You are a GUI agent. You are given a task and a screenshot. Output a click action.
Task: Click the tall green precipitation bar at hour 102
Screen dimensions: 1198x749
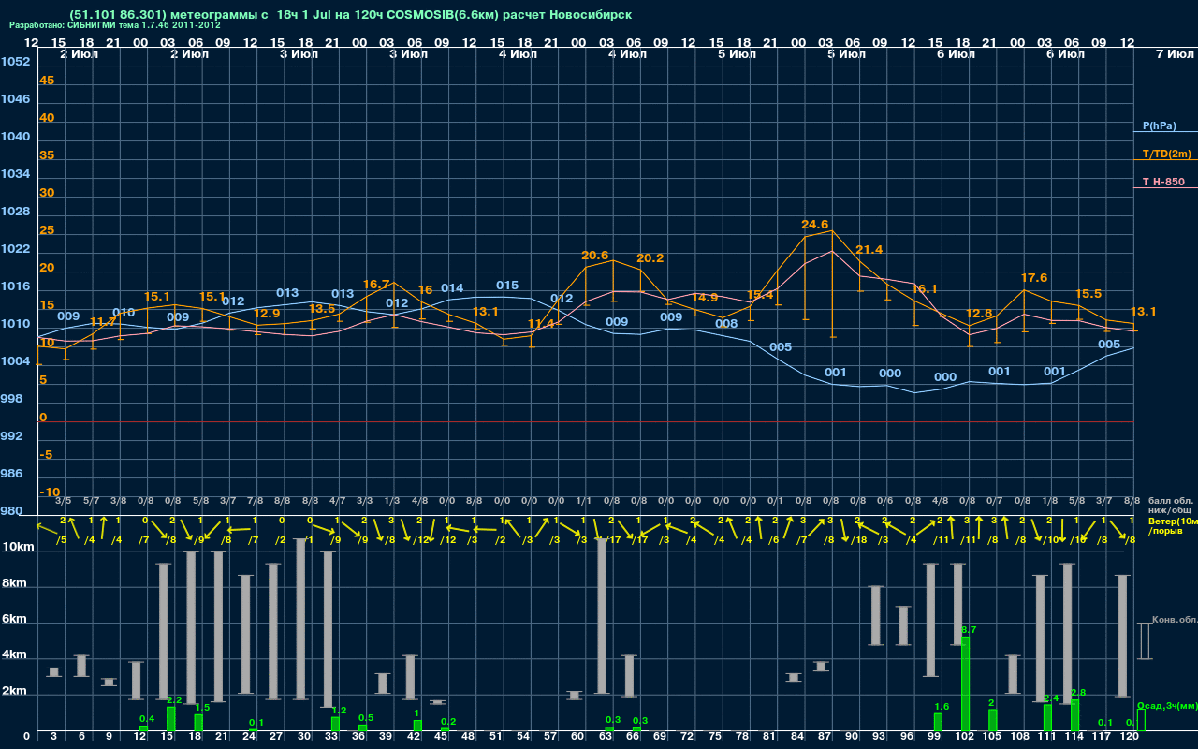(x=965, y=684)
